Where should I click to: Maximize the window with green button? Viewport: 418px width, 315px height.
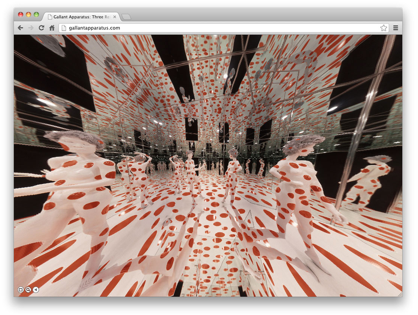point(36,15)
